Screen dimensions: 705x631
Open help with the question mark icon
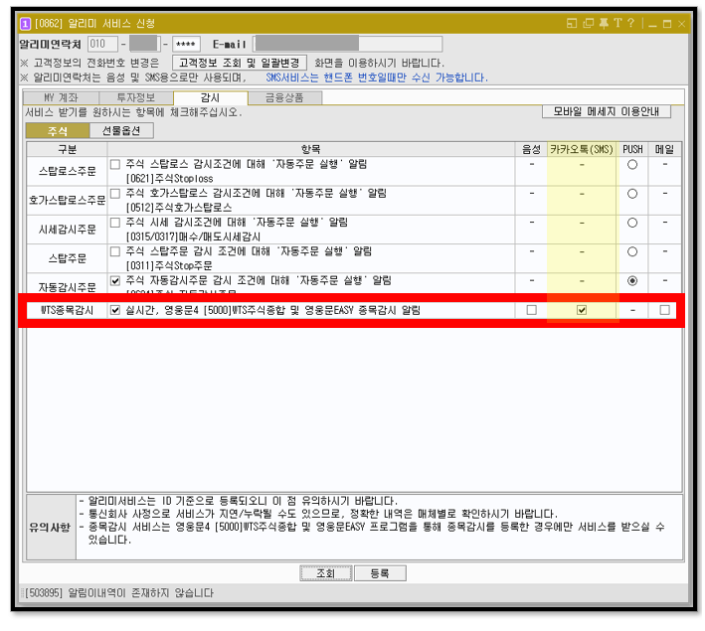630,23
